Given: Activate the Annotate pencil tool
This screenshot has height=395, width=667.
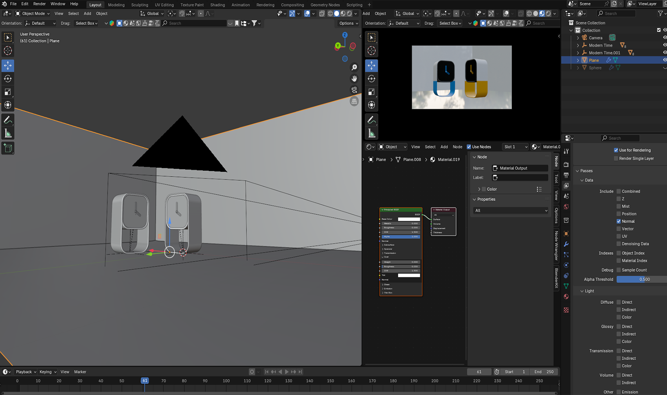Looking at the screenshot, I should (x=8, y=120).
